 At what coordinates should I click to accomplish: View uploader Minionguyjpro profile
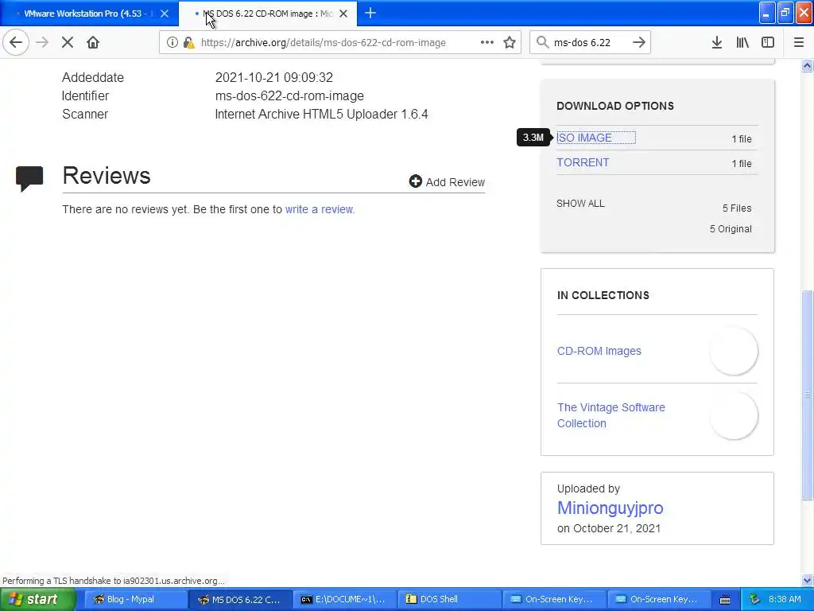click(610, 508)
